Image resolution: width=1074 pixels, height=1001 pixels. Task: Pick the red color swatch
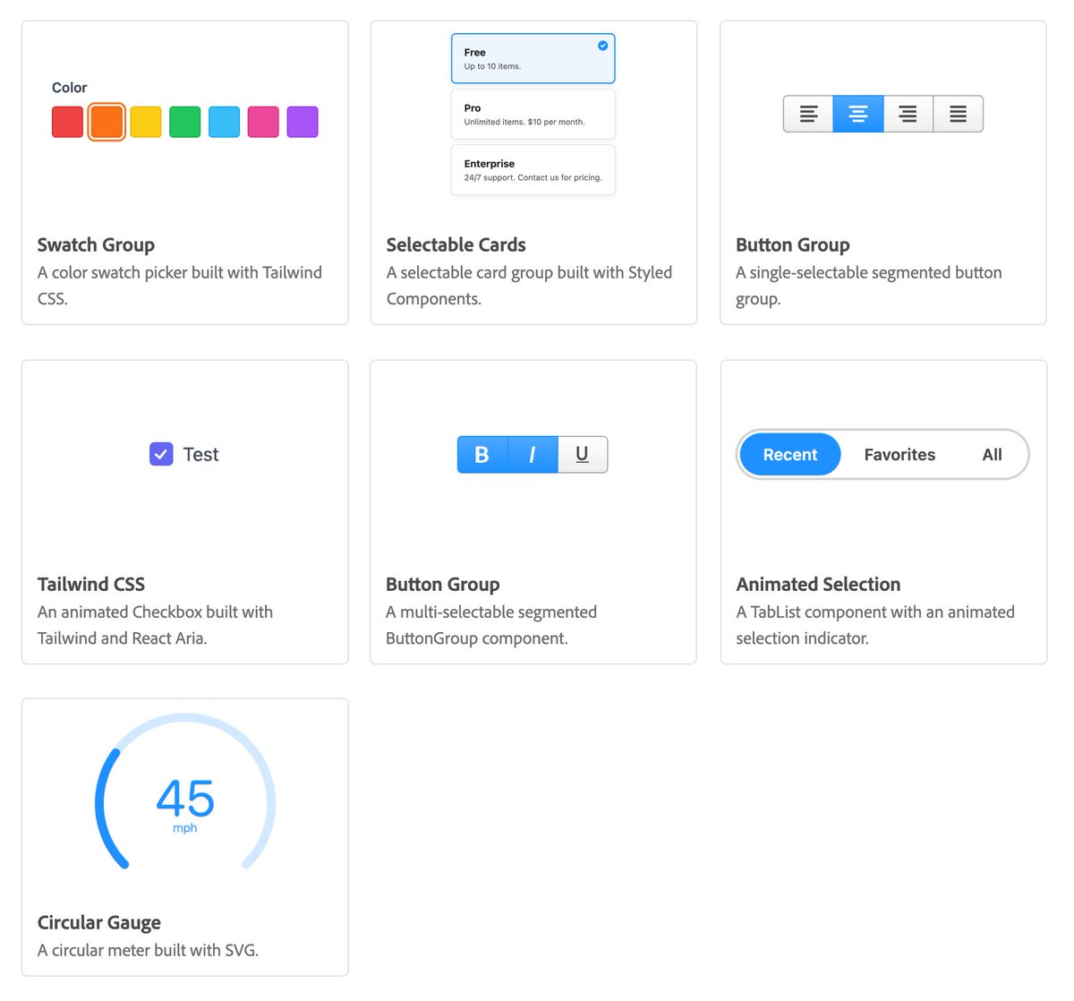pyautogui.click(x=67, y=122)
